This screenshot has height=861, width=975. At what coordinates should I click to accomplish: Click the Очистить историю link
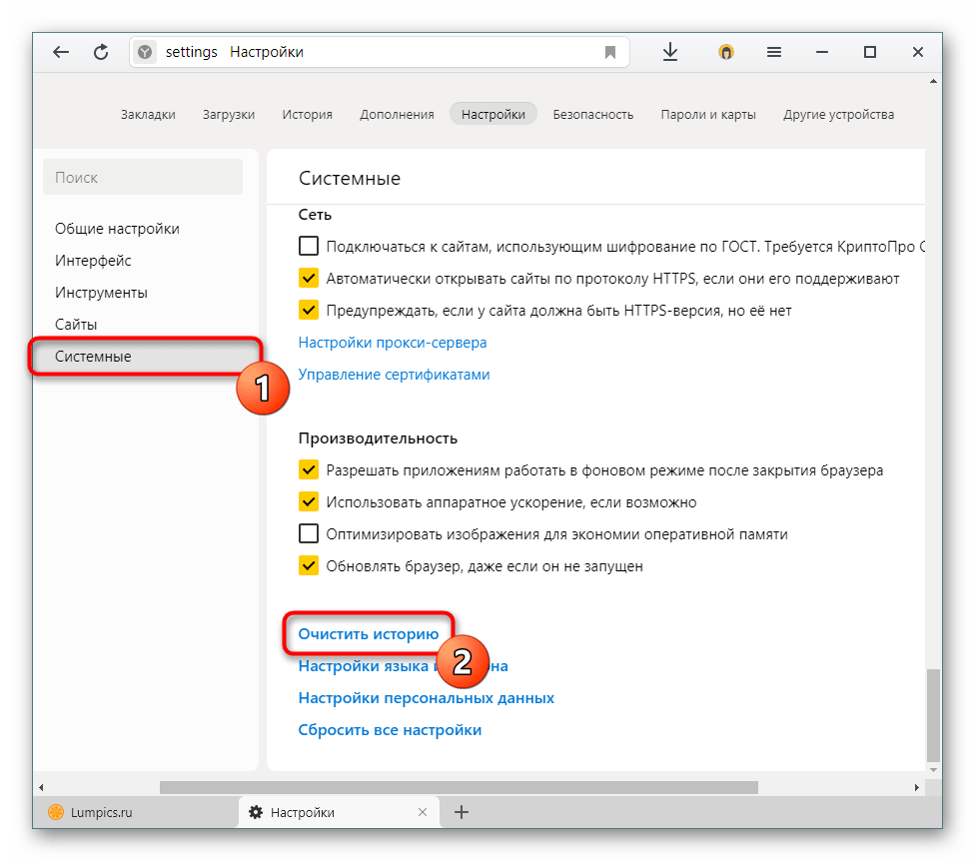point(369,633)
